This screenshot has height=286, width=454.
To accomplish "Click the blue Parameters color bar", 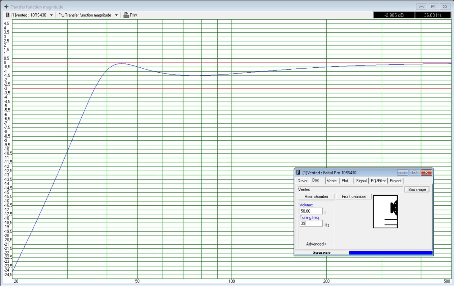I will coord(390,253).
